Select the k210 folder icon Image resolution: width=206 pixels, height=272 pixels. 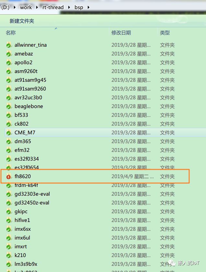[x=9, y=255]
